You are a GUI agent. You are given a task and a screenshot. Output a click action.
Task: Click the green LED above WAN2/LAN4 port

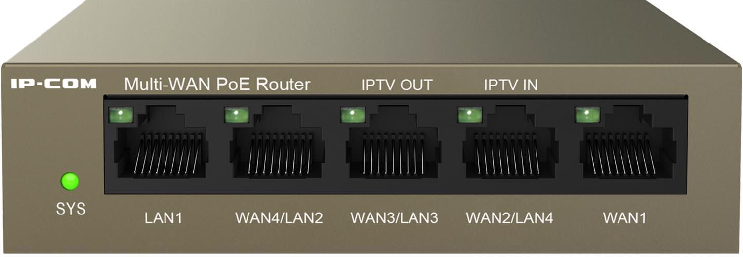(470, 115)
